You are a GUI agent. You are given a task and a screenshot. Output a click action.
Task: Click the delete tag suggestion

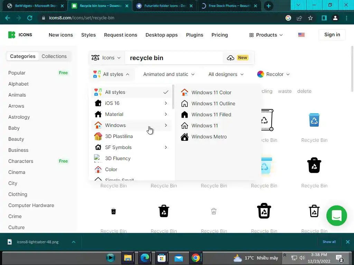click(304, 91)
